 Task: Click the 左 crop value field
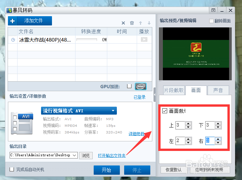click(180, 141)
